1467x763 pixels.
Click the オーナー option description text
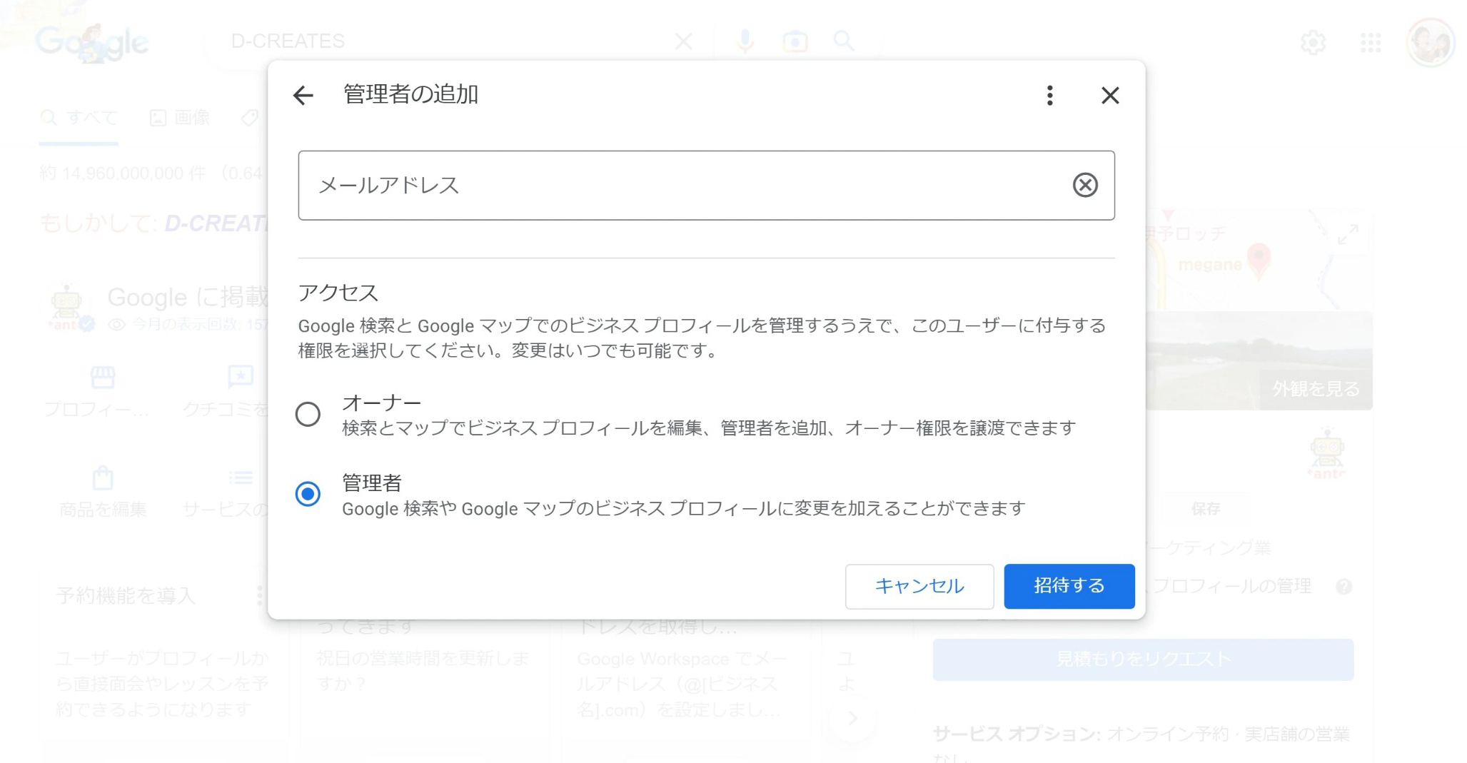pyautogui.click(x=708, y=428)
